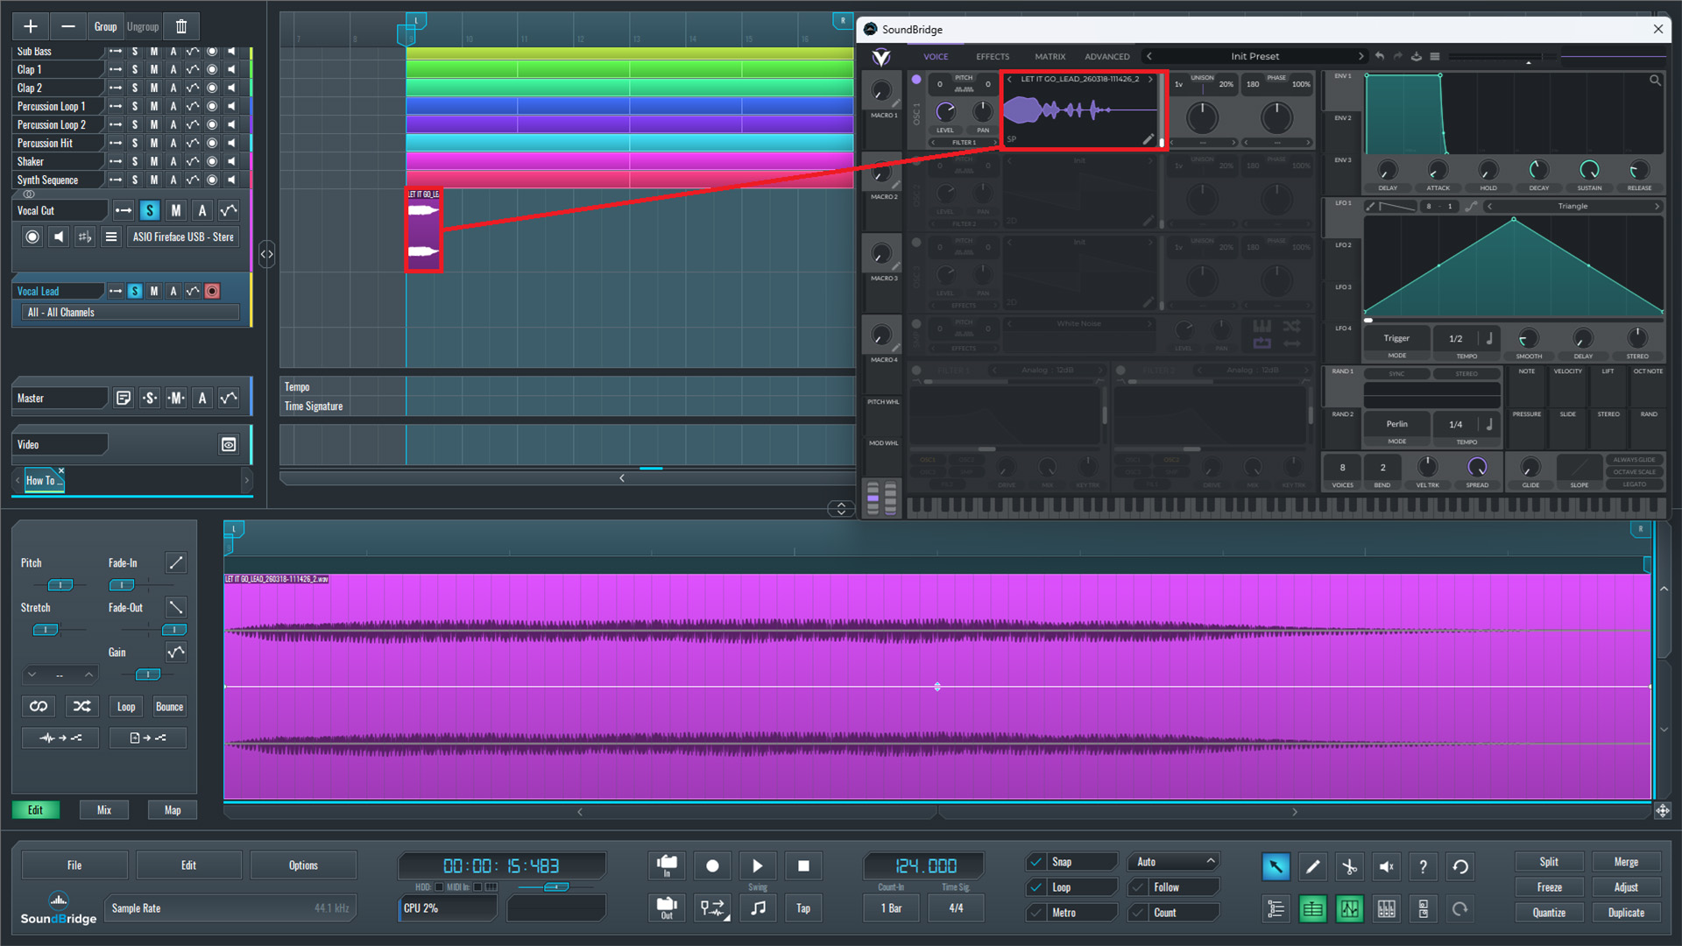This screenshot has height=946, width=1682.
Task: Click the Freeze button
Action: click(x=1549, y=887)
